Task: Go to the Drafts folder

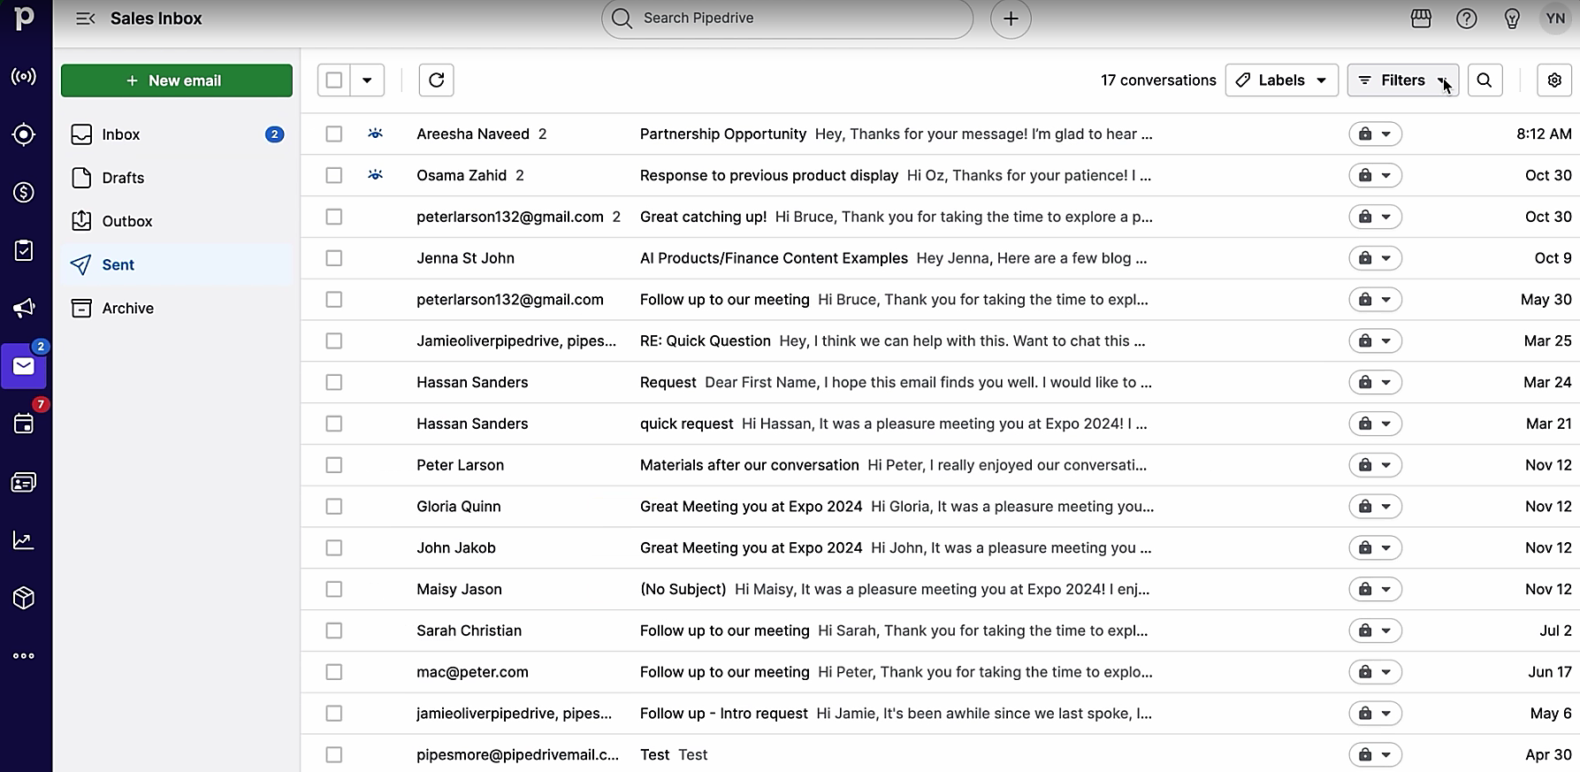Action: 177,178
